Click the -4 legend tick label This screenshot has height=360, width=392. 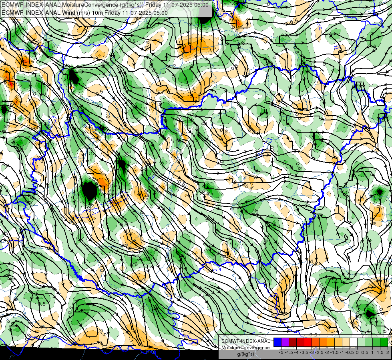point(296,352)
